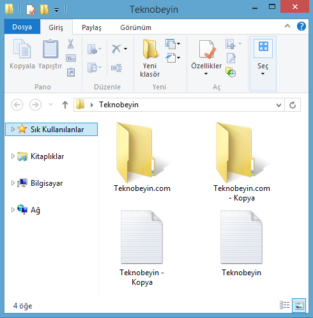Open the Delete dropdown arrow
This screenshot has width=313, height=318.
[126, 49]
